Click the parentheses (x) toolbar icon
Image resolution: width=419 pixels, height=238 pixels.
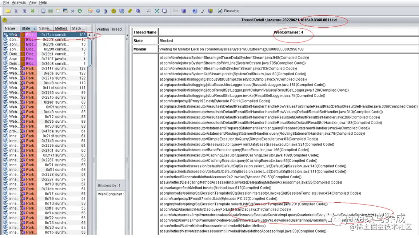[x=73, y=11]
